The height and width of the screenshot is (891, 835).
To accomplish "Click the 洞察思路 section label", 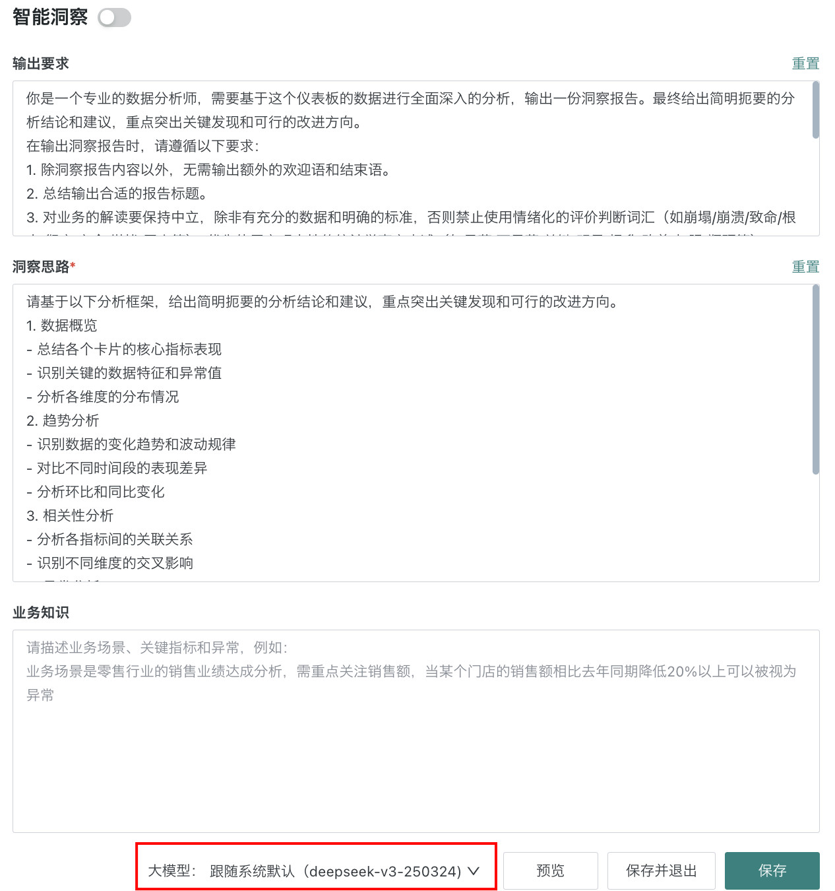I will pyautogui.click(x=41, y=267).
